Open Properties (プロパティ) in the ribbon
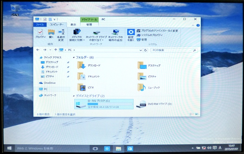The width and height of the screenshot is (244, 154). click(x=40, y=34)
